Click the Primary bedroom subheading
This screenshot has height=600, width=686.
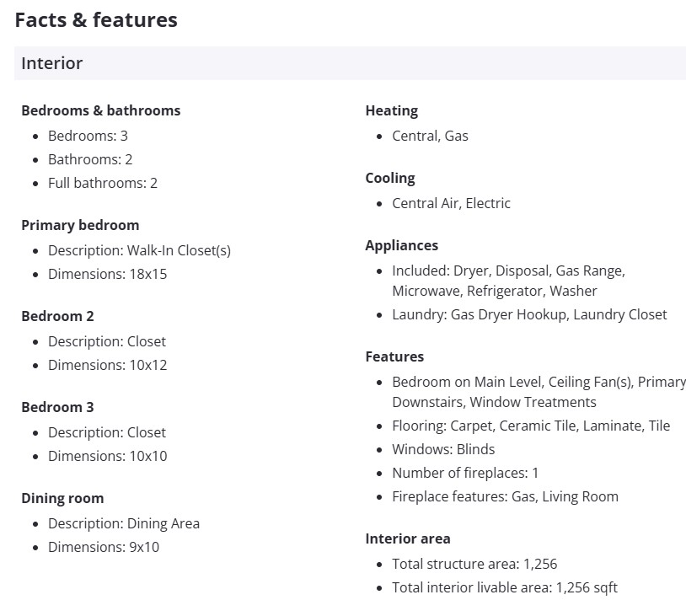coord(80,225)
